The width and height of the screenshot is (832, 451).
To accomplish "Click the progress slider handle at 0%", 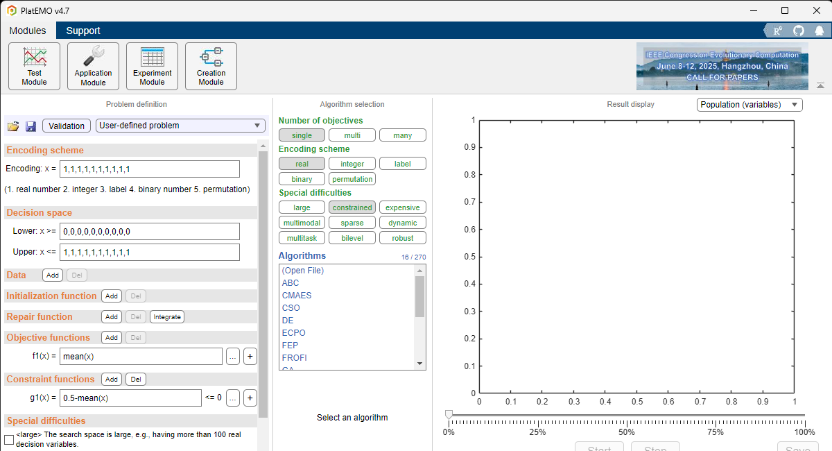I will point(449,414).
